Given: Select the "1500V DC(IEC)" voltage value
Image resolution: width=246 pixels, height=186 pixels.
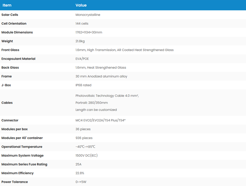Looking at the screenshot, I should (x=86, y=155).
